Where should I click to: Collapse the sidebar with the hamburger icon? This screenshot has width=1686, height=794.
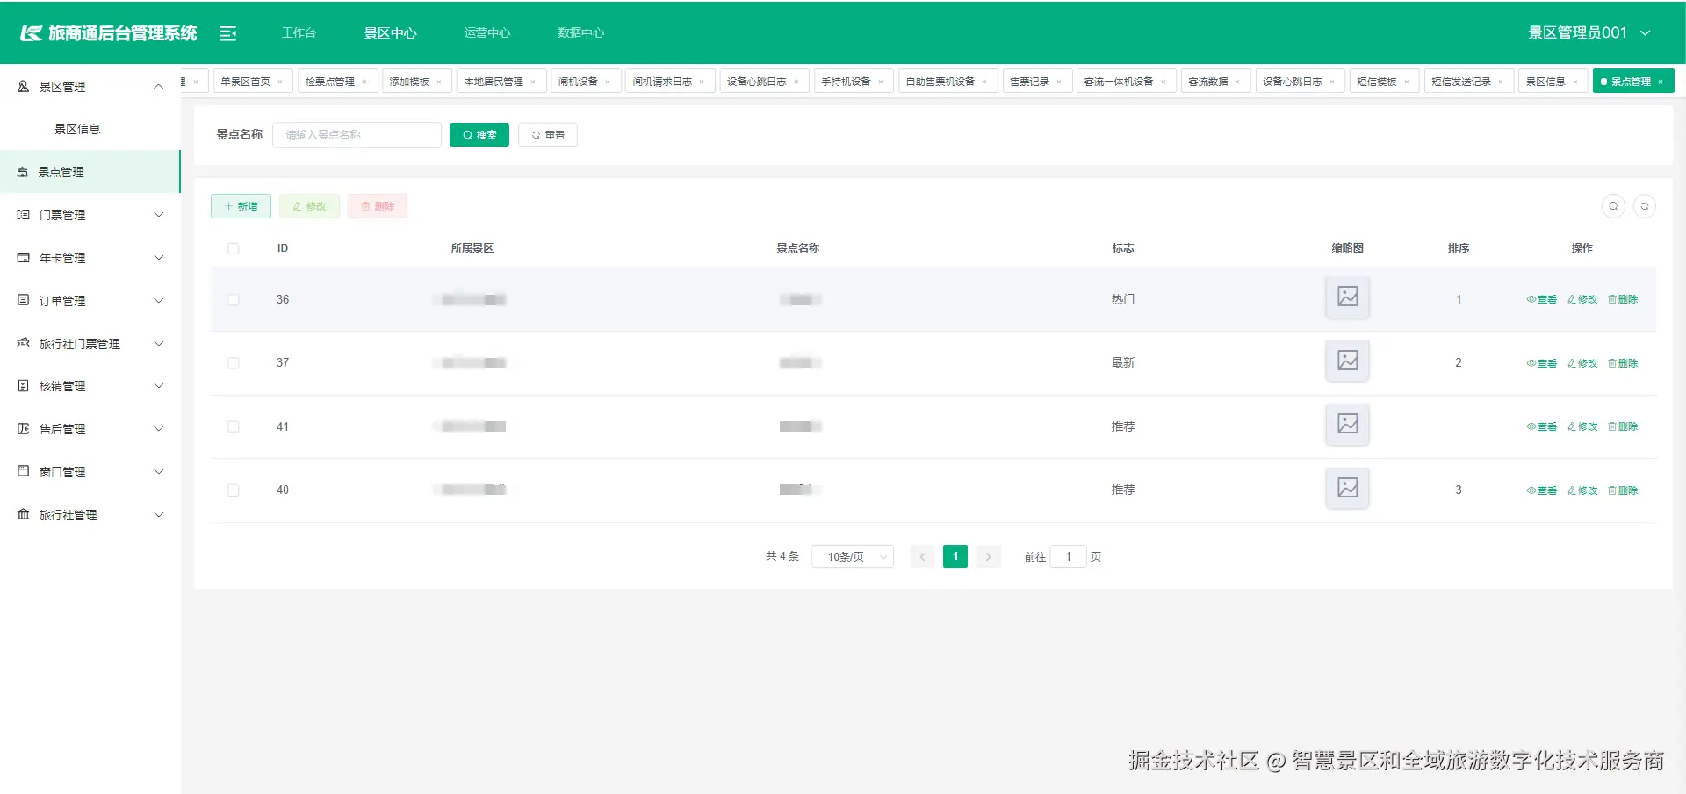228,33
